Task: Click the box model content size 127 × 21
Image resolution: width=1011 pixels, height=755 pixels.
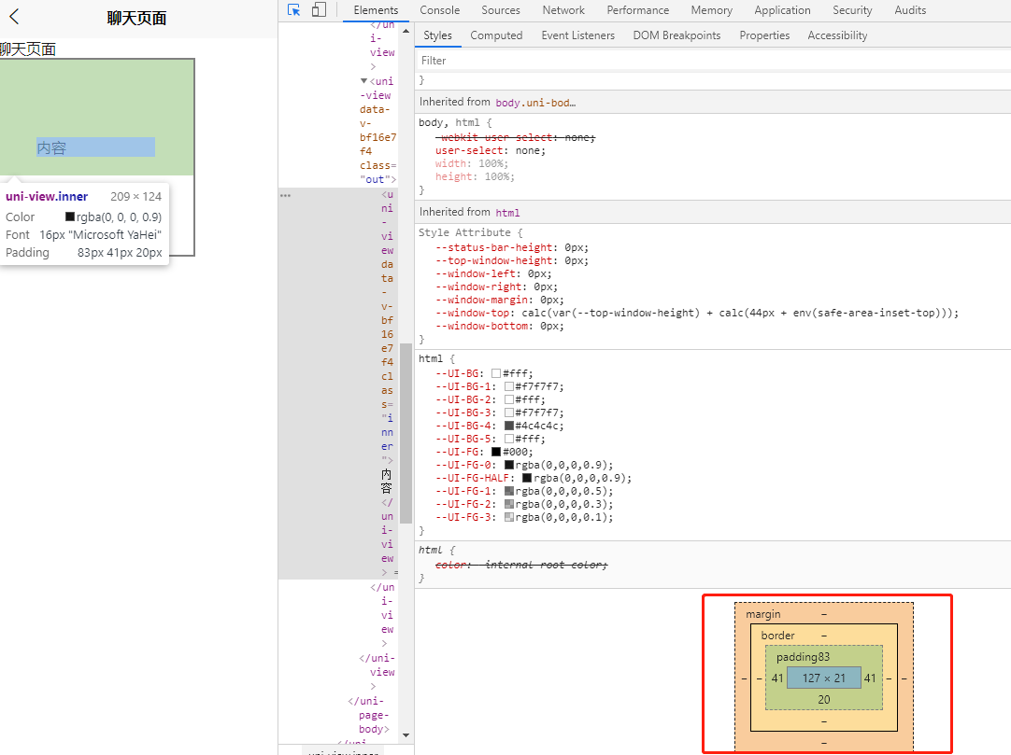Action: point(823,678)
